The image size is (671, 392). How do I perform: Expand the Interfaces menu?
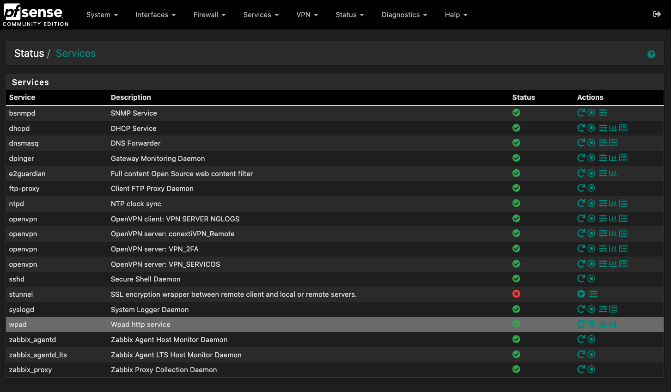click(155, 15)
